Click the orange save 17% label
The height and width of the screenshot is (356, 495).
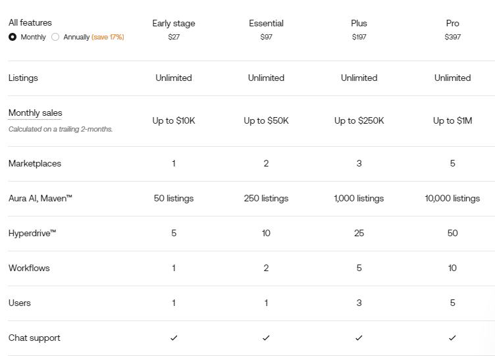coord(108,37)
